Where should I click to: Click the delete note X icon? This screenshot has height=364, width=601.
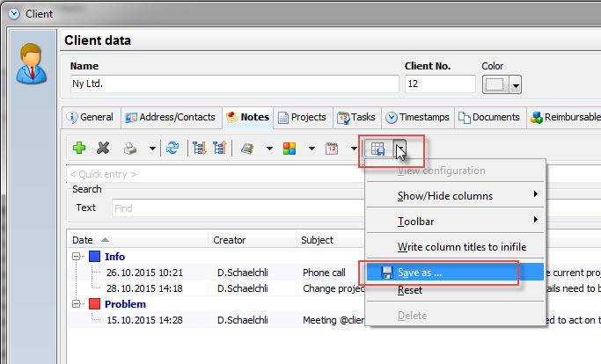[103, 149]
